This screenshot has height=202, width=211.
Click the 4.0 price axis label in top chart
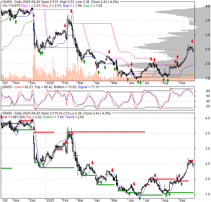point(207,6)
